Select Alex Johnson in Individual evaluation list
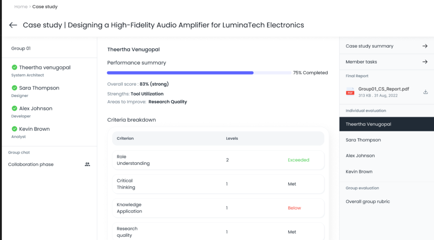The height and width of the screenshot is (240, 434). tap(360, 155)
